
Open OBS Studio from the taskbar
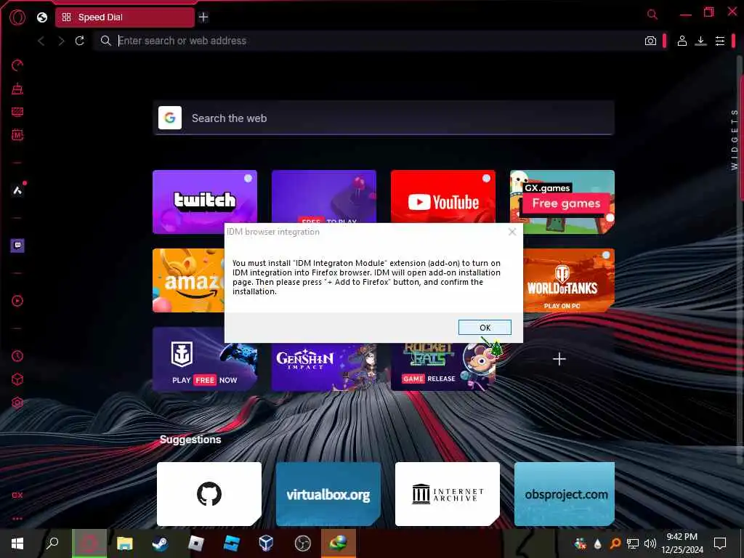(302, 543)
